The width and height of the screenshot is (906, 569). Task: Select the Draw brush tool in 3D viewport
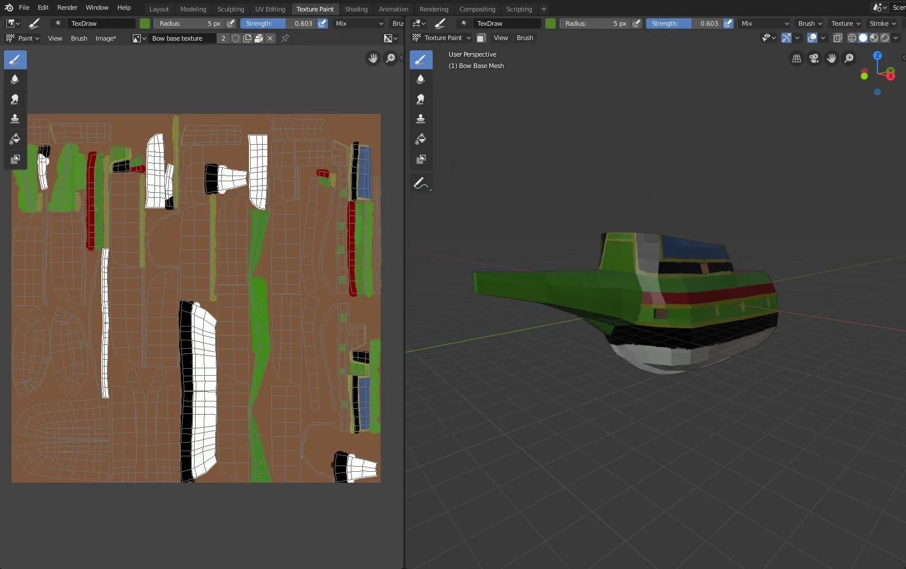pyautogui.click(x=421, y=59)
